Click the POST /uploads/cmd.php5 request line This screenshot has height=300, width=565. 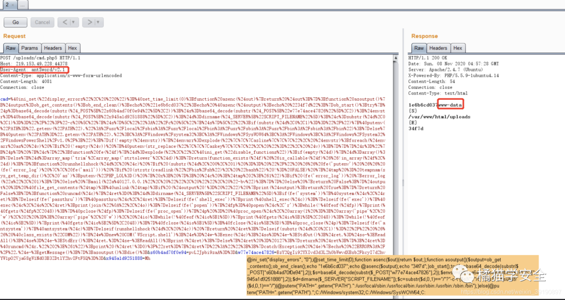(40, 57)
